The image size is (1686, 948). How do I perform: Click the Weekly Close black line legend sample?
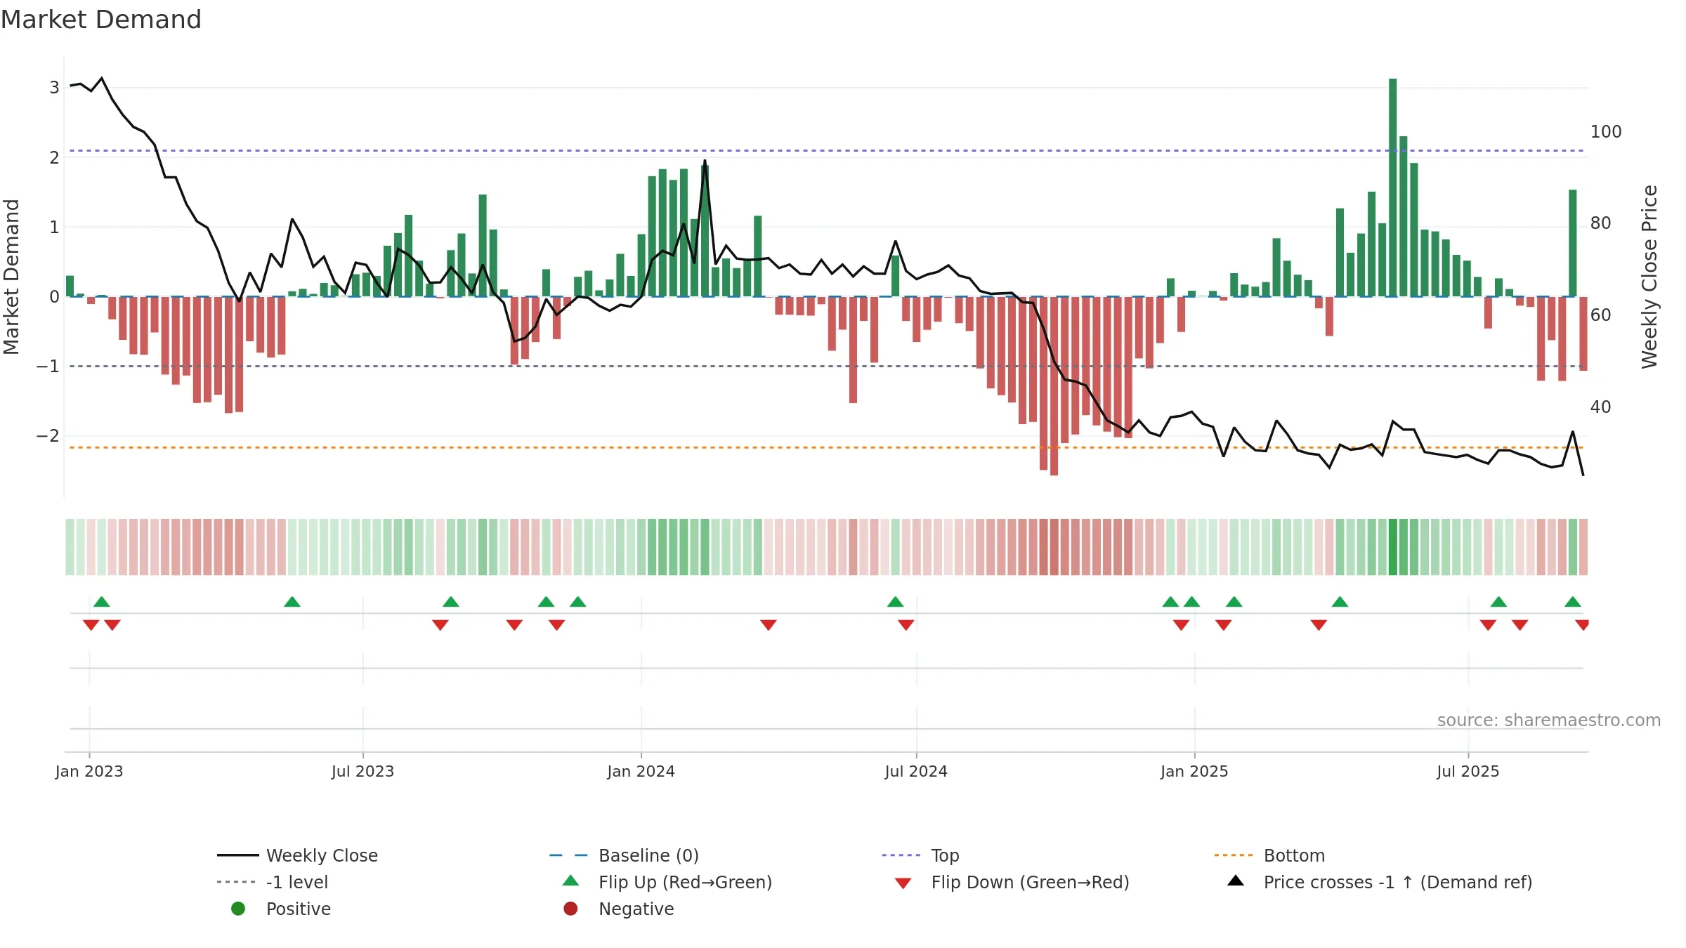(238, 855)
